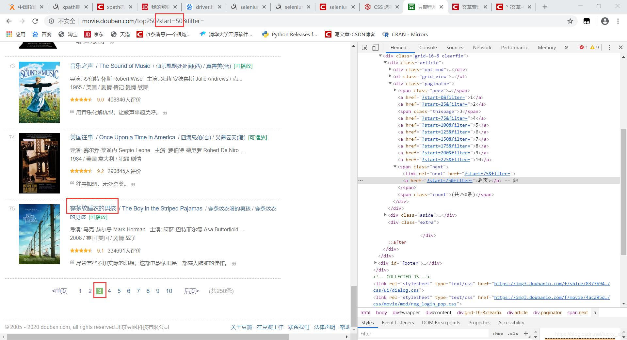Image resolution: width=627 pixels, height=340 pixels.
Task: Click the page vertical scrollbar thumb
Action: pyautogui.click(x=353, y=306)
